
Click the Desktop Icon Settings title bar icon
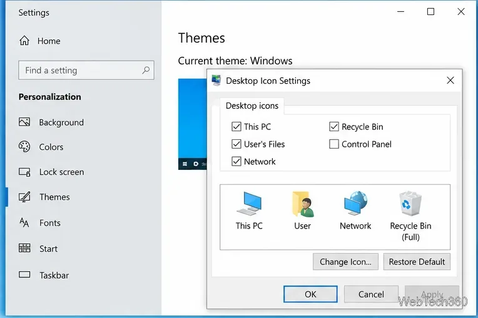tap(216, 81)
